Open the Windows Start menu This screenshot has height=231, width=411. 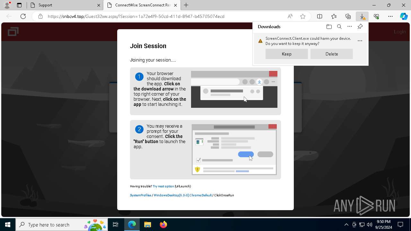coord(8,225)
